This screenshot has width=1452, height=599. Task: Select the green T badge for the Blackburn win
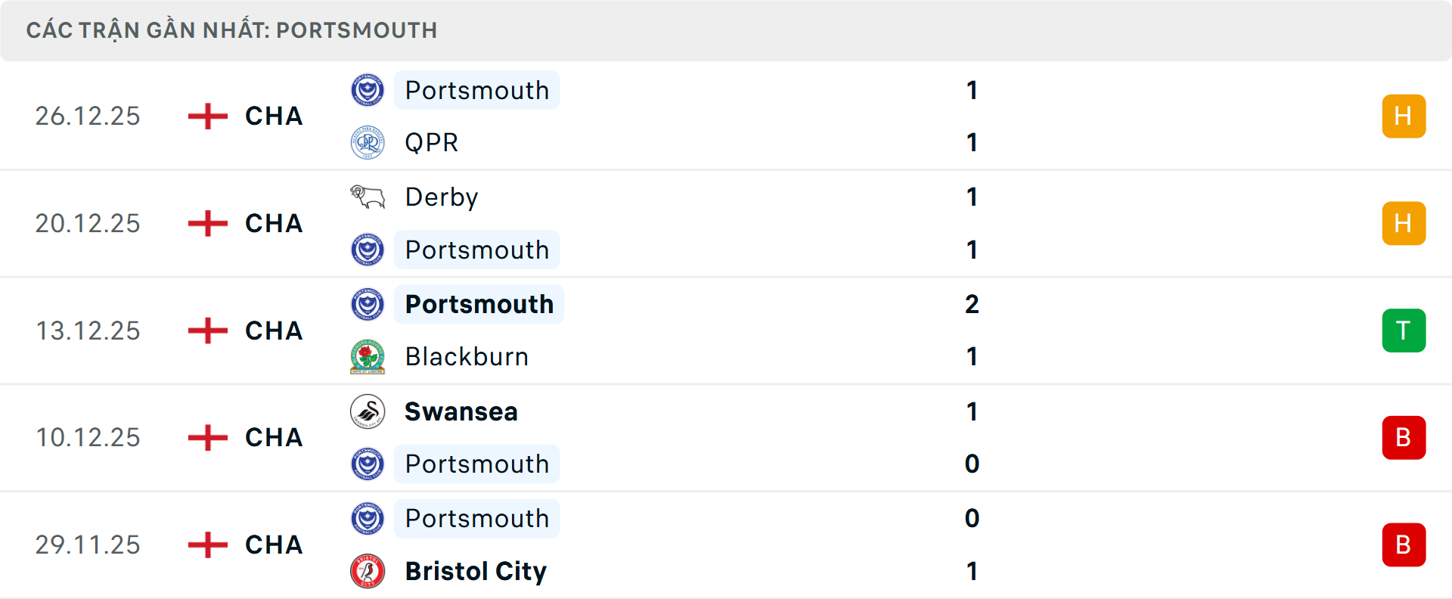click(x=1404, y=331)
